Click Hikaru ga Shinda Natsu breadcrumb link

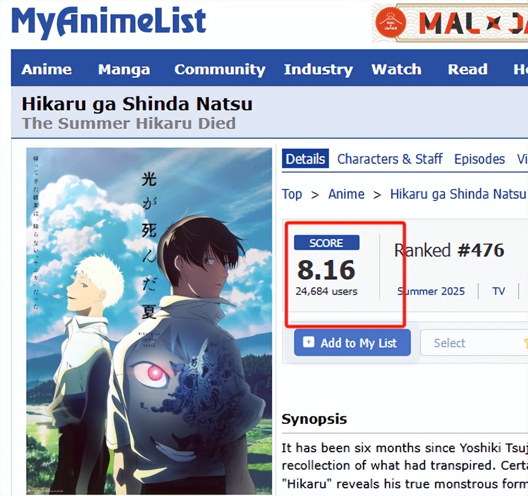point(458,194)
